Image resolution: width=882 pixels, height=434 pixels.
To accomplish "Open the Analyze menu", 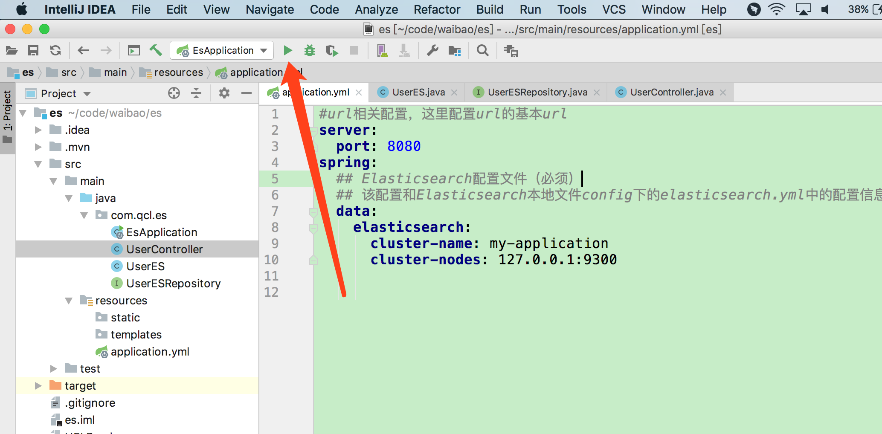I will click(x=376, y=9).
